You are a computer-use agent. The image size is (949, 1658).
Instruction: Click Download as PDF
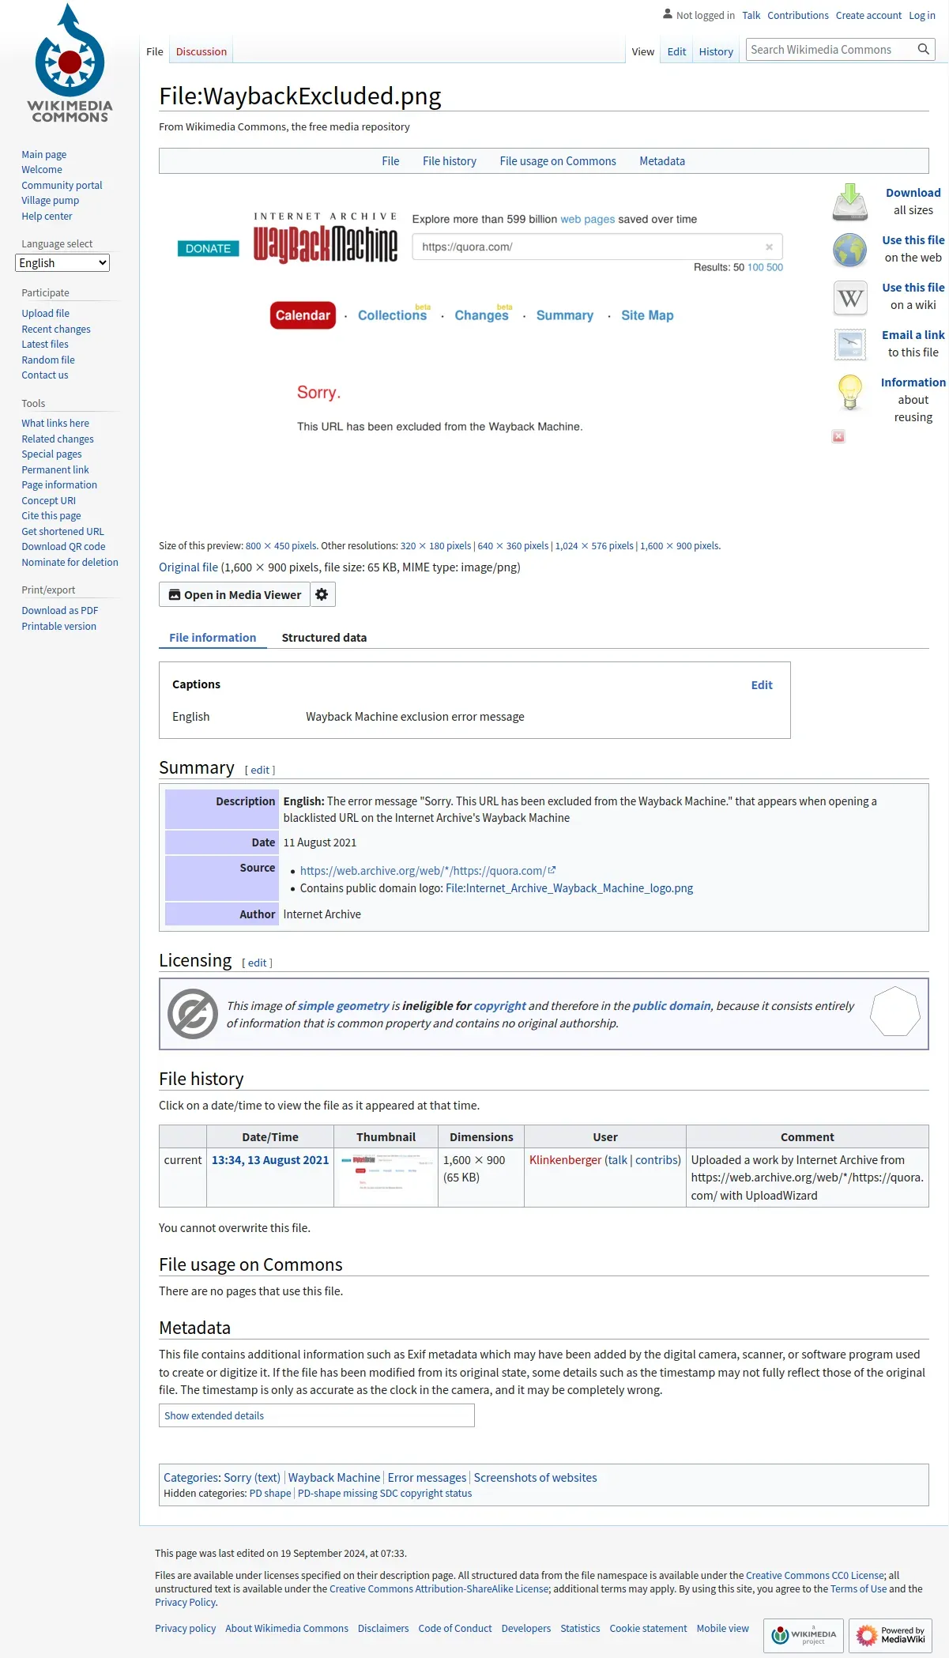coord(59,611)
